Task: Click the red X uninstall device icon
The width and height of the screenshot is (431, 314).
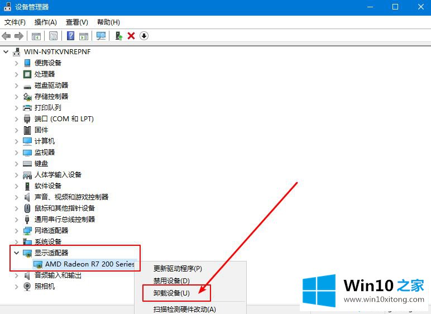Action: pos(131,36)
